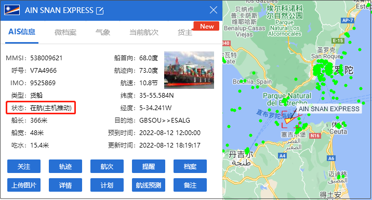The image size is (372, 200).
Task: Open the 气象 tab
Action: tap(103, 32)
